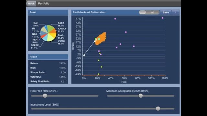Viewport: 207px width, 116px height.
Task: Open the info 'i' button
Action: tap(176, 12)
